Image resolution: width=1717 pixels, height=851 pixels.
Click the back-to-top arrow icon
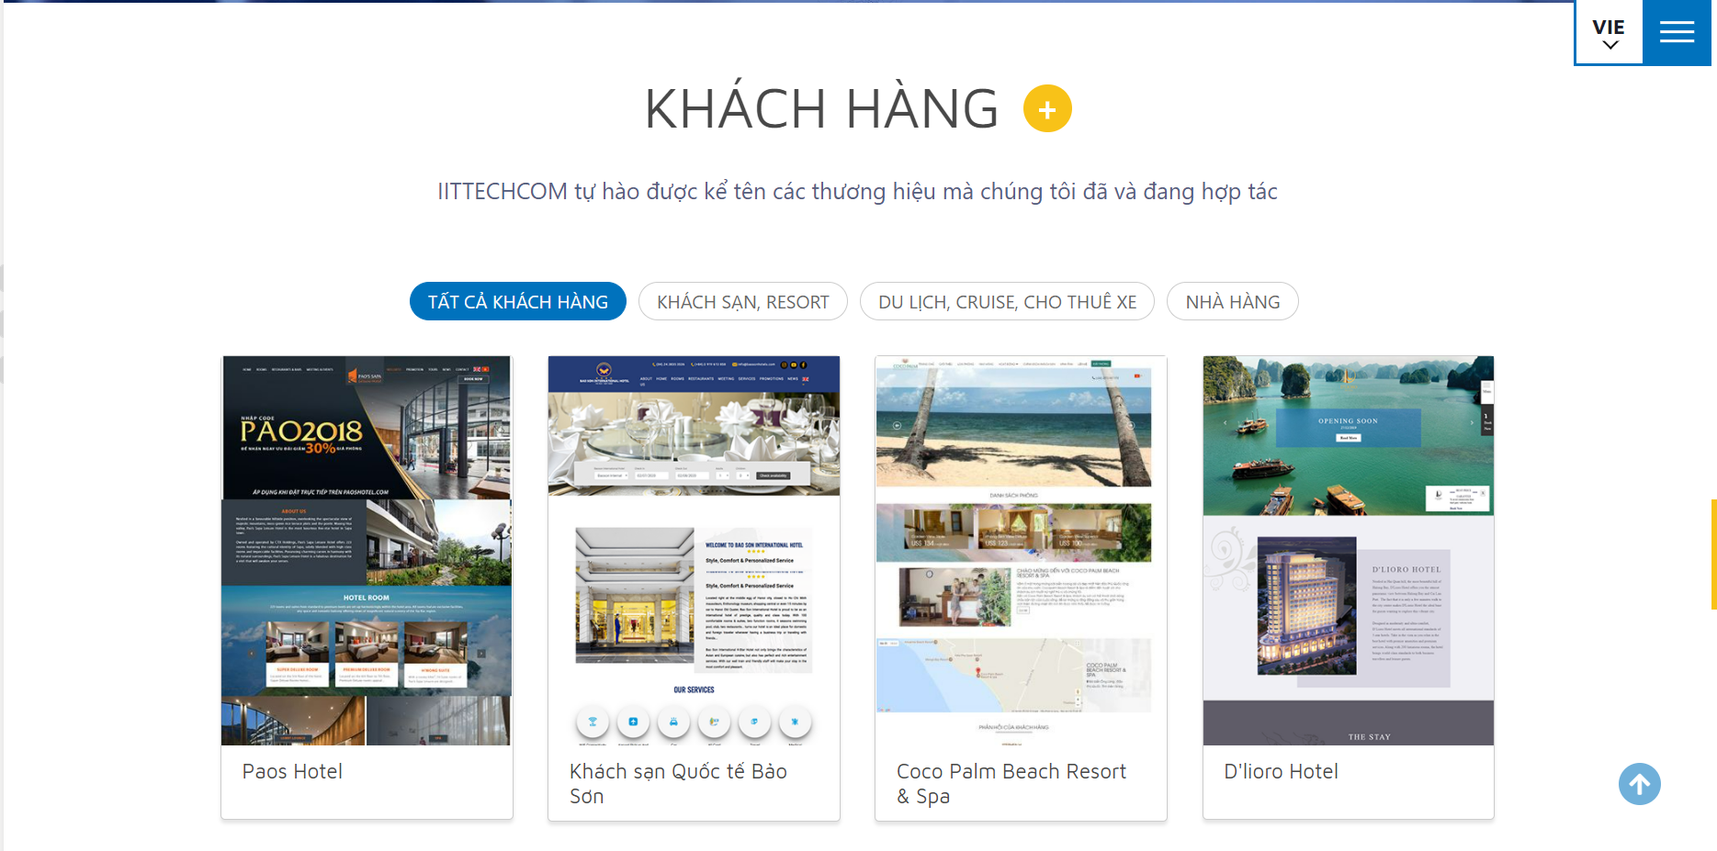(1640, 784)
